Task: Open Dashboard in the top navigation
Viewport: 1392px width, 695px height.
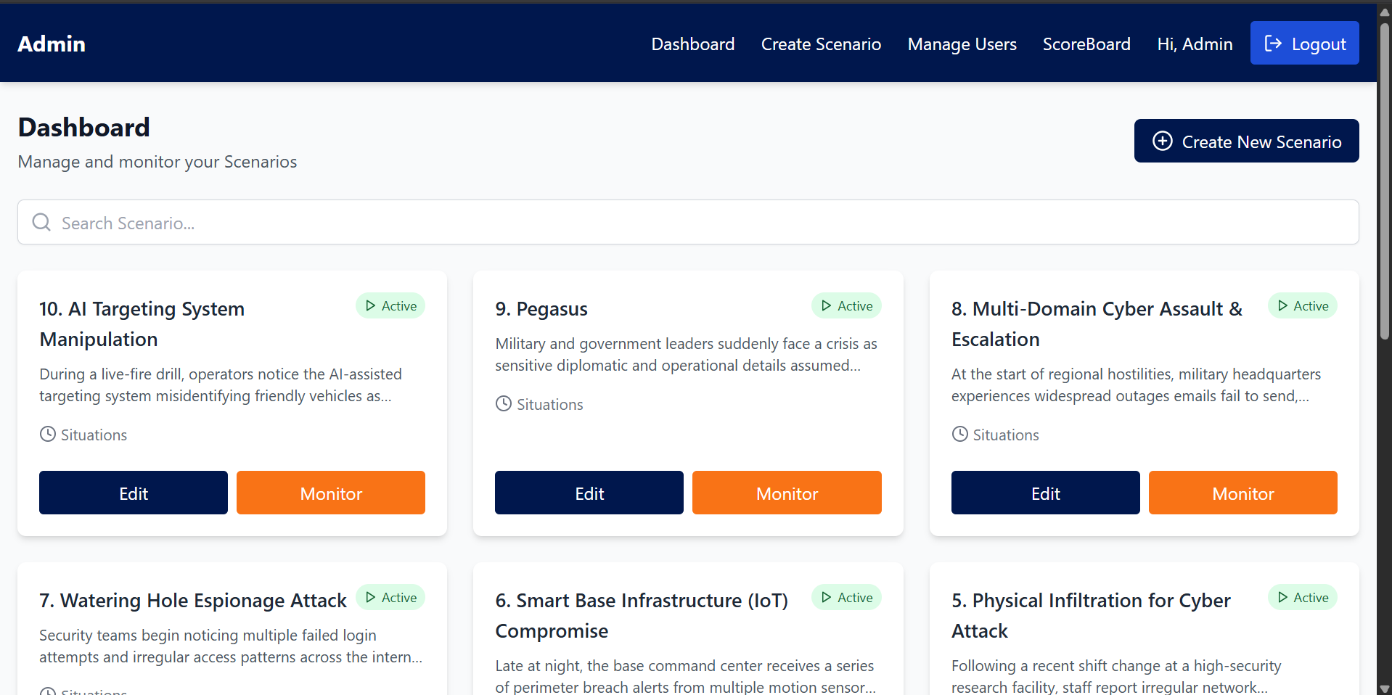Action: coord(693,44)
